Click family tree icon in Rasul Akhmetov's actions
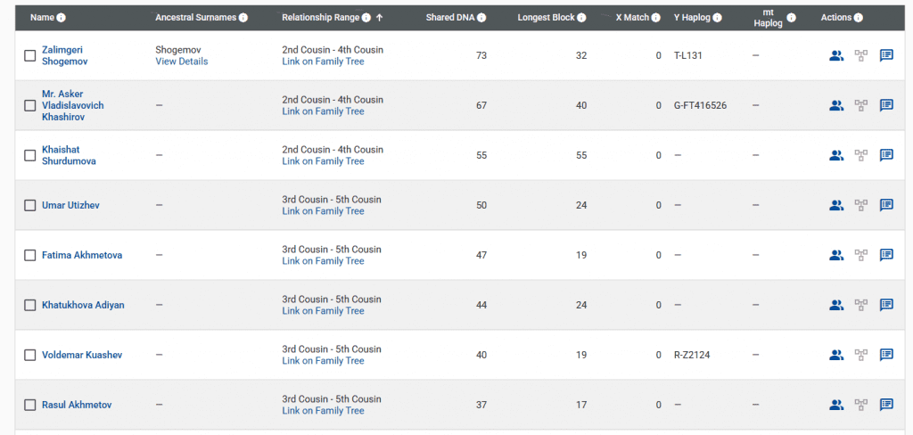 click(x=861, y=405)
